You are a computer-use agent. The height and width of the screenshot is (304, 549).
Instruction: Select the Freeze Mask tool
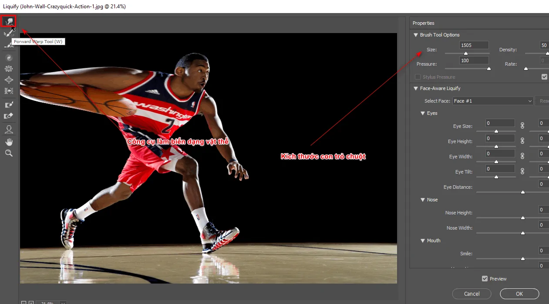point(9,104)
